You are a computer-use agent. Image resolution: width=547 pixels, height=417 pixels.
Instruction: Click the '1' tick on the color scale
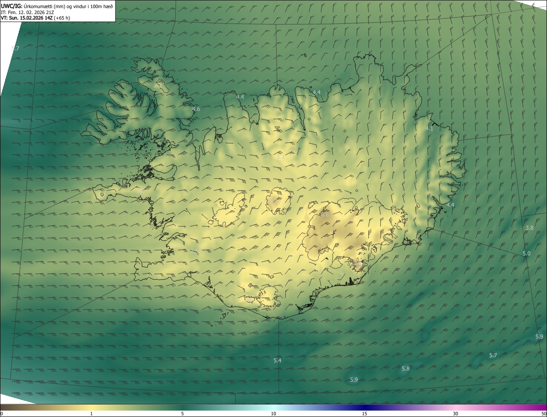point(91,414)
